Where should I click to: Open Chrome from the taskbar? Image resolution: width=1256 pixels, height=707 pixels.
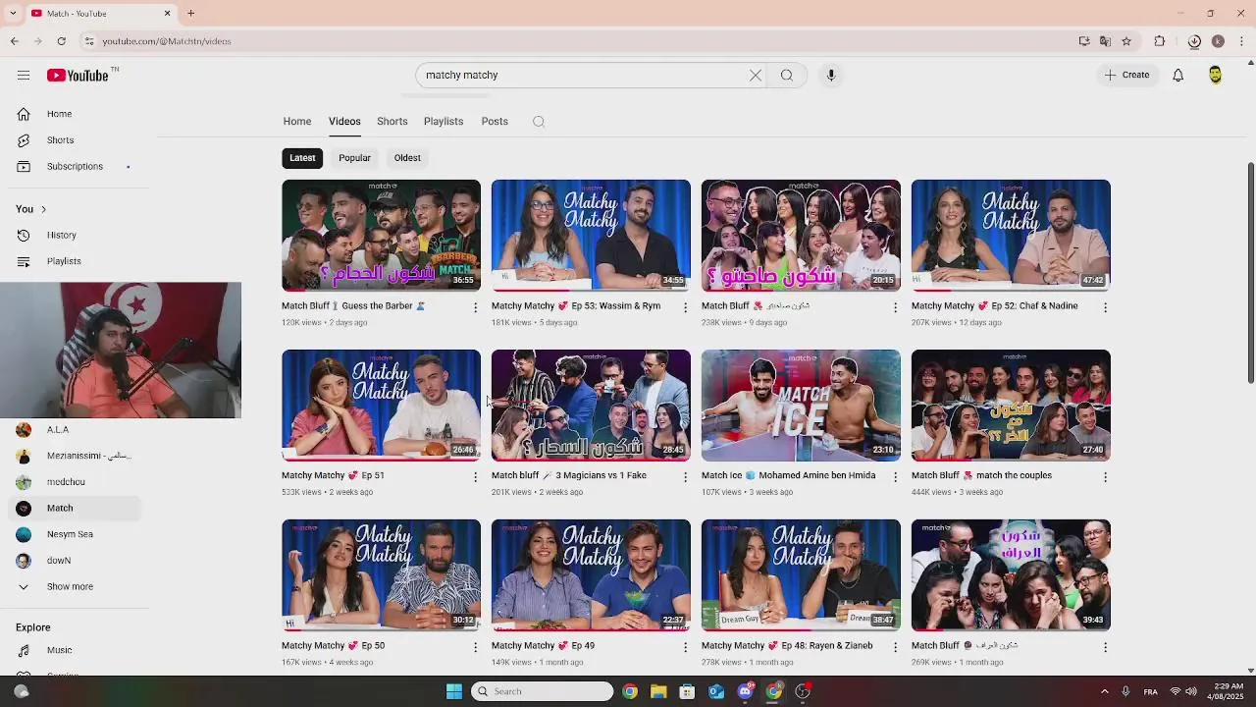630,691
